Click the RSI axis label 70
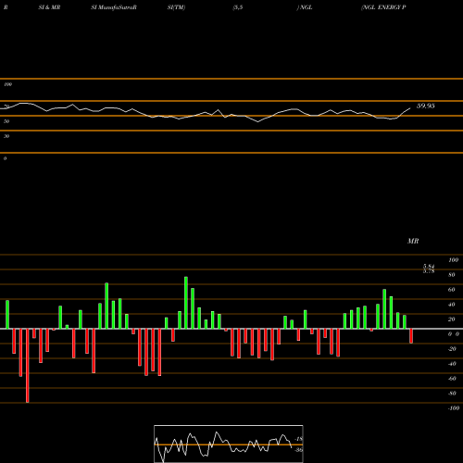463x463 pixels. tap(6, 106)
